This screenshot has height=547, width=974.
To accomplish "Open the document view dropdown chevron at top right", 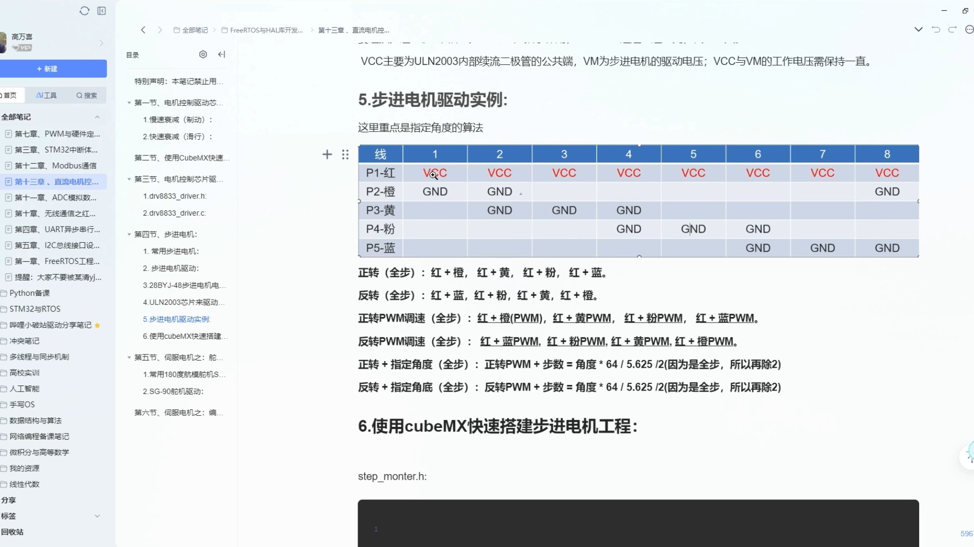I will [x=918, y=29].
